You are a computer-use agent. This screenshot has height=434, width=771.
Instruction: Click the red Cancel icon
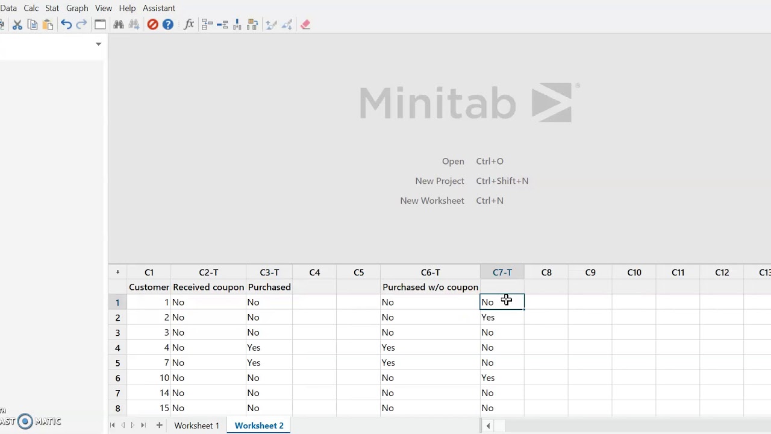(152, 25)
